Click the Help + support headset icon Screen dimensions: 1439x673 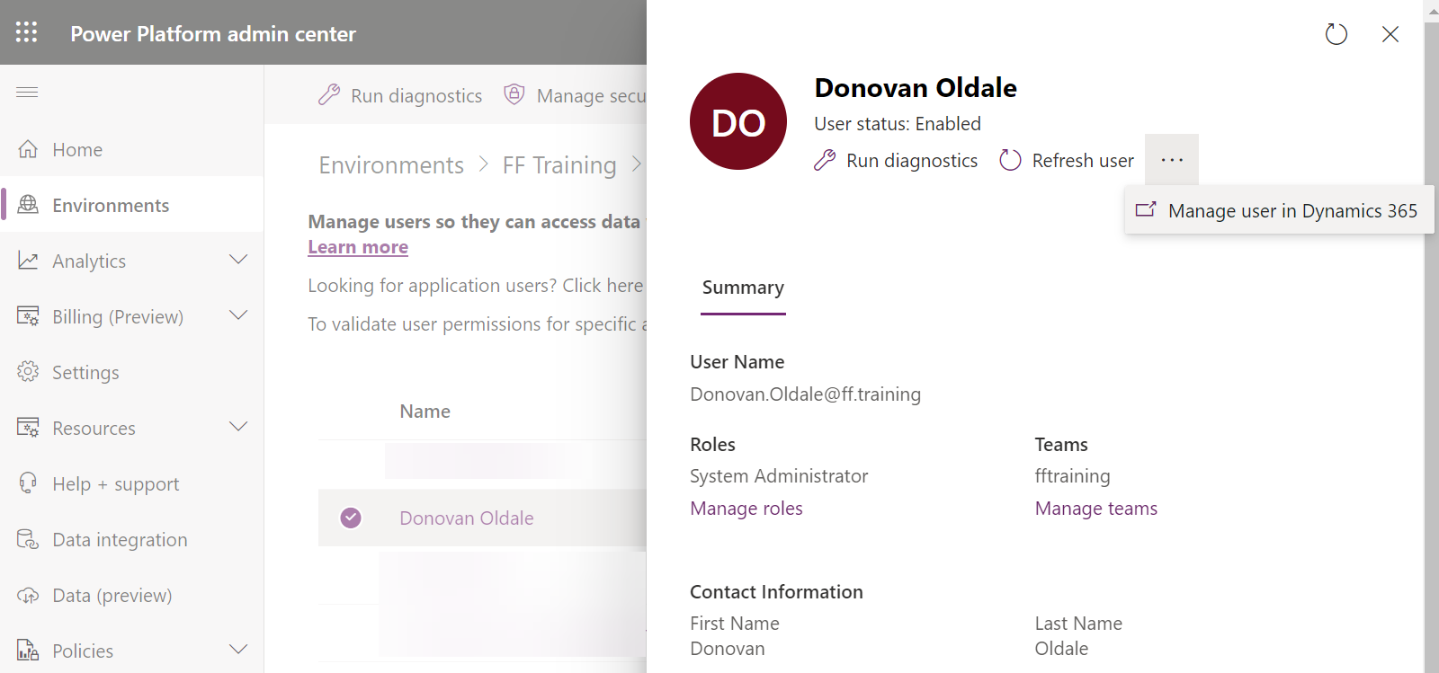tap(28, 483)
